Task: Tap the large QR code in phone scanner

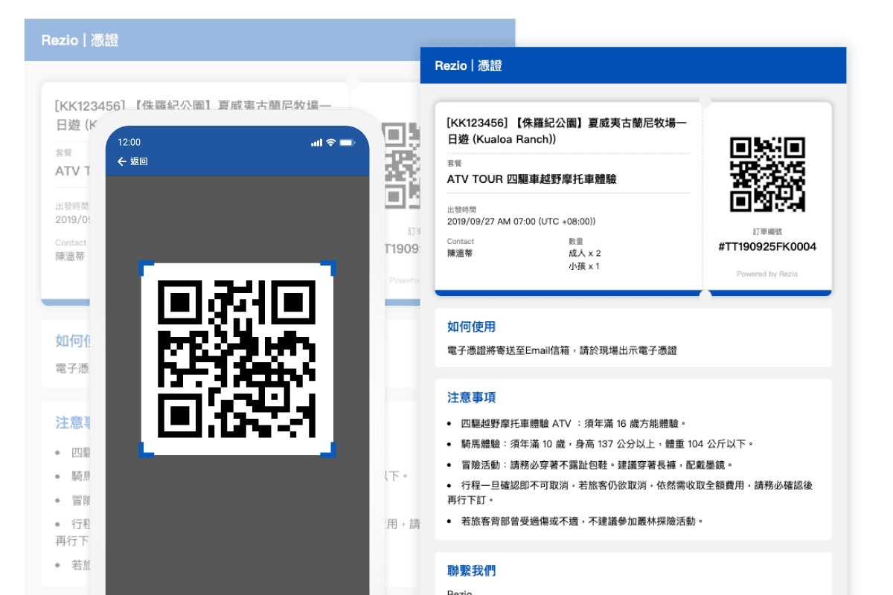Action: pyautogui.click(x=237, y=358)
